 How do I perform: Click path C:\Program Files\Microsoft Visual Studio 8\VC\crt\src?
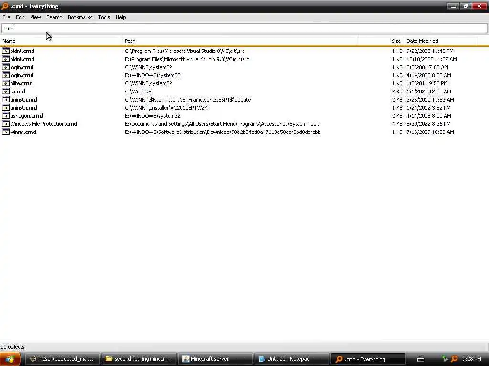pos(185,51)
